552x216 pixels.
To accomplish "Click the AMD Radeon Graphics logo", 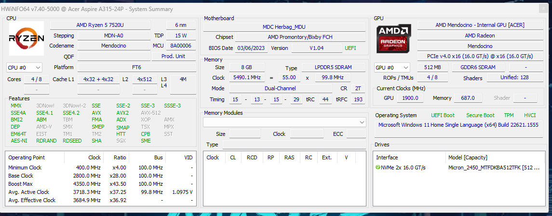I will click(x=394, y=38).
